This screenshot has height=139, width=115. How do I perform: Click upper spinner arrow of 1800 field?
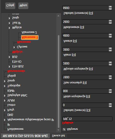110,76
